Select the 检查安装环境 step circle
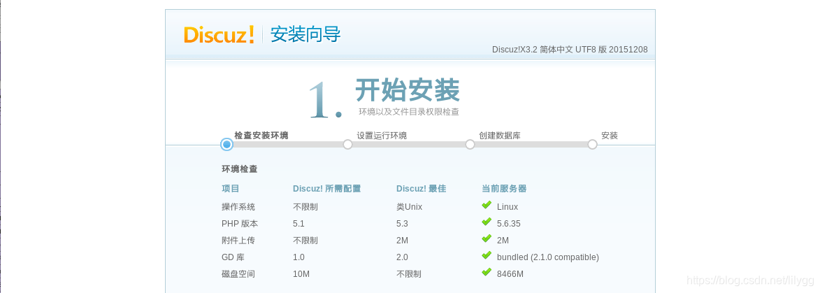 tap(226, 145)
